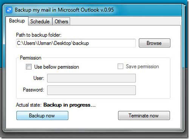Tick the Use bellow permission checkbox box
Viewport: 189px width, 139px height.
(x=29, y=67)
